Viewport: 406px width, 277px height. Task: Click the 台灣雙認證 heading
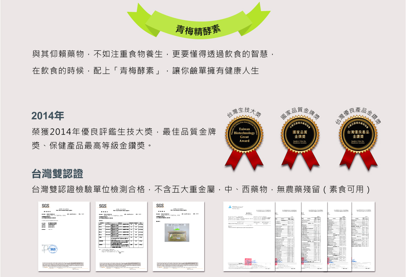coord(57,174)
